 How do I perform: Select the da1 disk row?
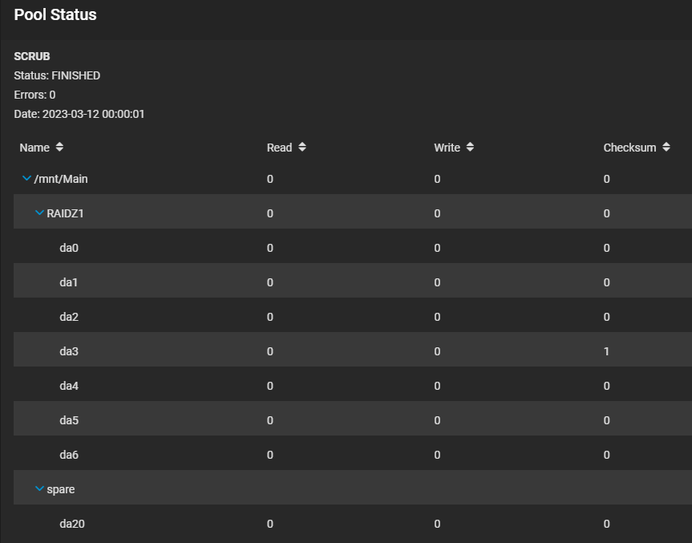(69, 282)
